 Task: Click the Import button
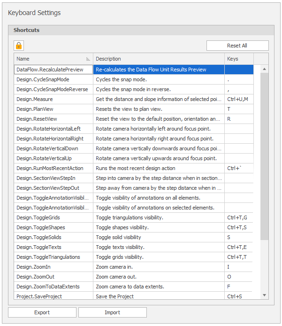pyautogui.click(x=112, y=312)
